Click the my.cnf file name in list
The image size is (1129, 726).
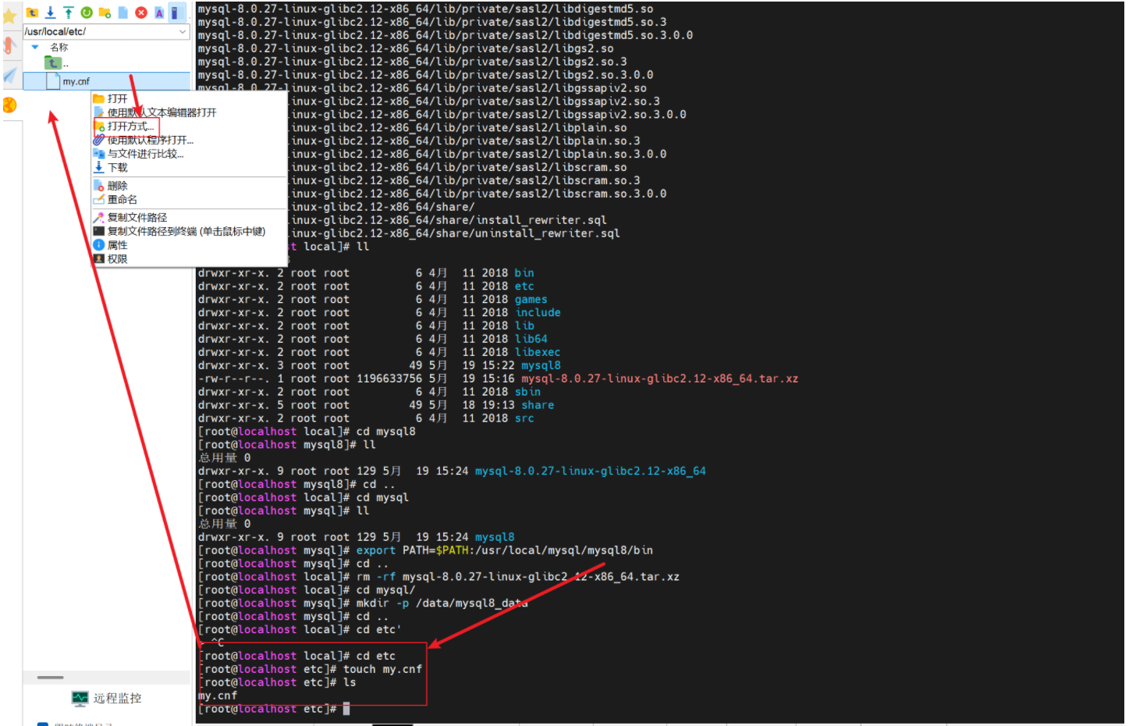76,81
